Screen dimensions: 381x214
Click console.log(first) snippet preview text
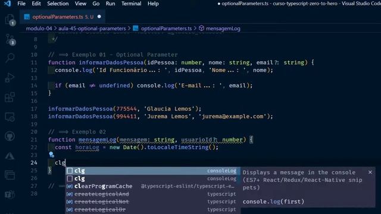[x=273, y=202]
